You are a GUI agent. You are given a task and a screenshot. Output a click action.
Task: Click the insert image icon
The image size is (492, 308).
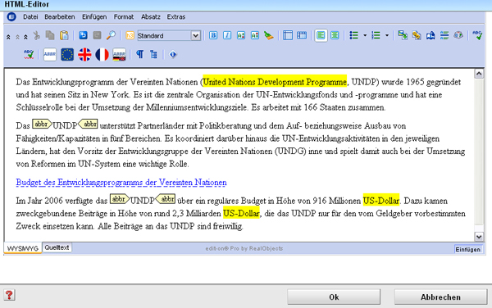pyautogui.click(x=403, y=35)
